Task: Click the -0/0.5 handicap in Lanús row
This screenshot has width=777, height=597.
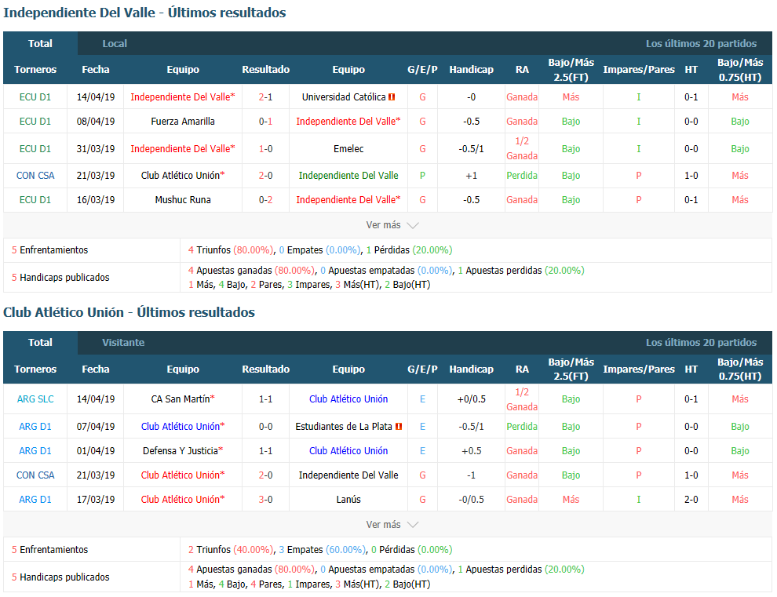Action: 471,500
